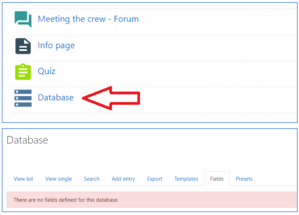Open the Info page link
Viewport: 299px width, 215px height.
56,46
